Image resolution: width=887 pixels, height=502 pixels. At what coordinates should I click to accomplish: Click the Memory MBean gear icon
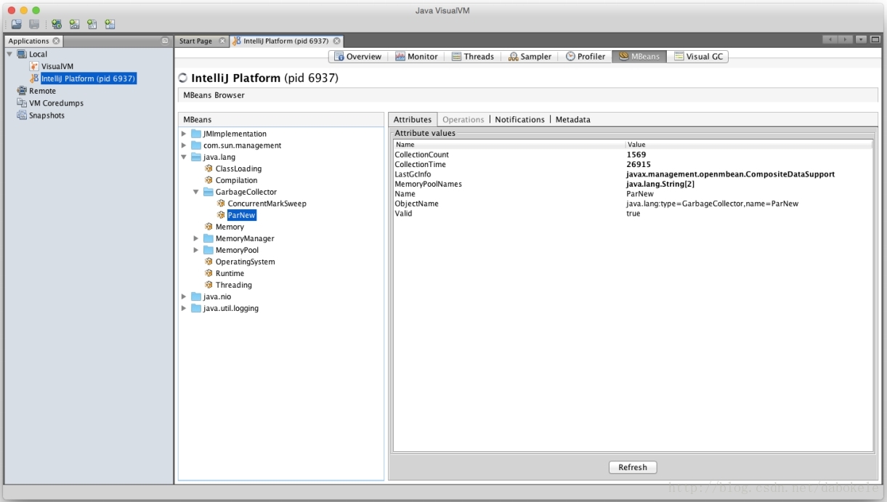209,227
